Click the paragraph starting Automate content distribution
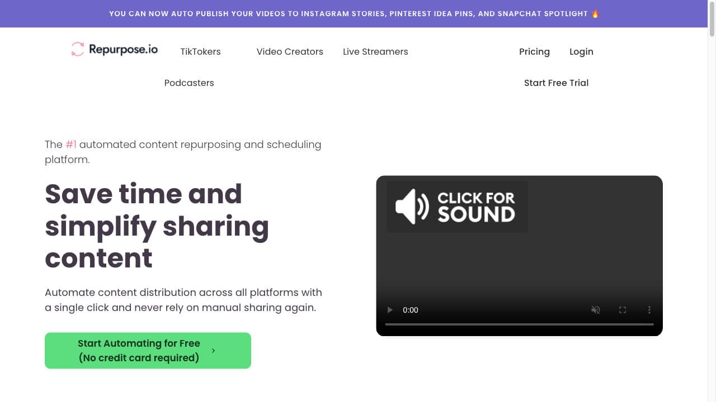This screenshot has height=402, width=716. pos(183,300)
